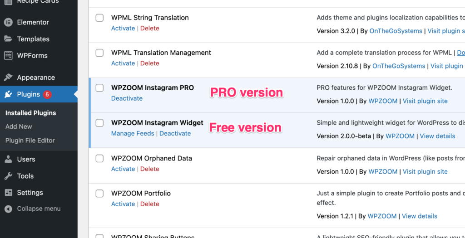Select the Appearance paintbrush icon
The image size is (465, 238).
pyautogui.click(x=8, y=77)
